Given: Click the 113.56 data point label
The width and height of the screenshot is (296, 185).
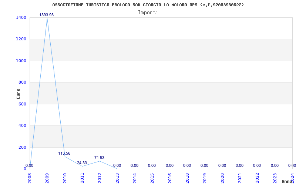Looking at the screenshot, I should coord(64,153).
